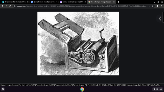Close the Editing timeline tab

tap(85, 2)
